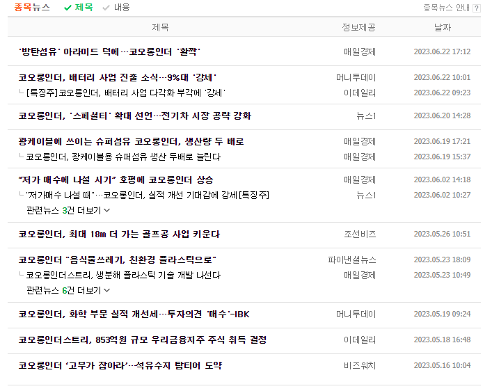Open article 광케이블에 쓰이는 슈퍼섬유 코오롱인더

(x=131, y=141)
